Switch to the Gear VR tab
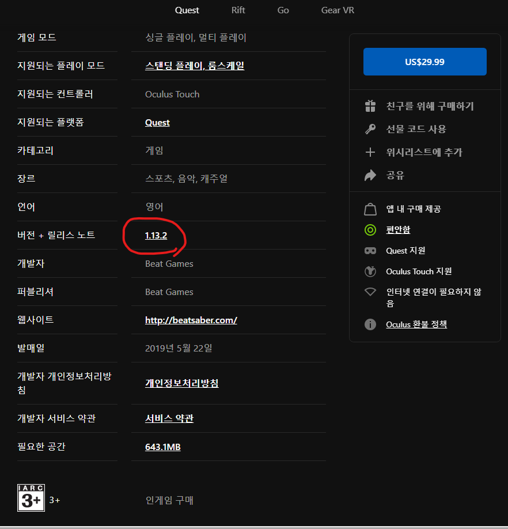The width and height of the screenshot is (508, 529). click(338, 10)
